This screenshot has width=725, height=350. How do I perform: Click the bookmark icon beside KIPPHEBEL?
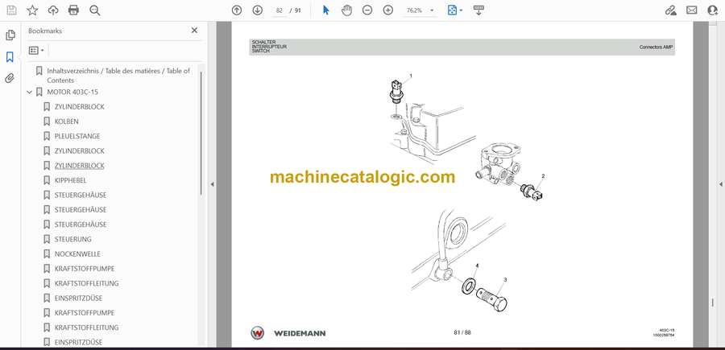point(47,180)
